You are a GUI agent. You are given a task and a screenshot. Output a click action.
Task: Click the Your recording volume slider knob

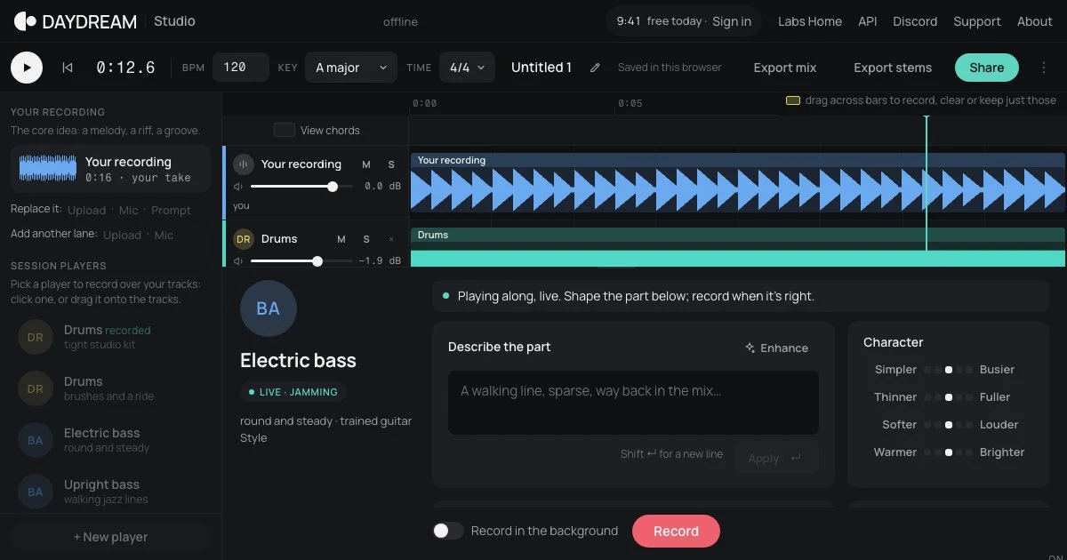tap(333, 187)
